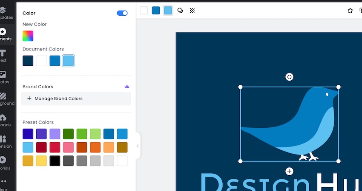Click the light blue toolbar swatch

168,10
